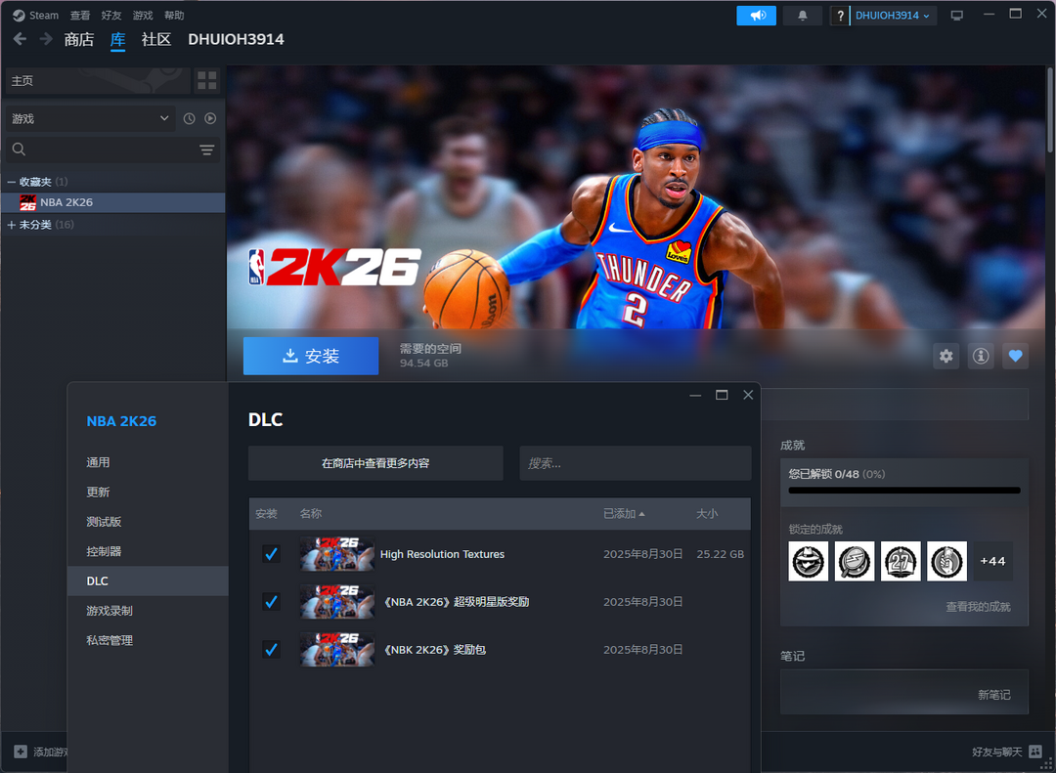Click the back navigation arrow

coord(20,39)
